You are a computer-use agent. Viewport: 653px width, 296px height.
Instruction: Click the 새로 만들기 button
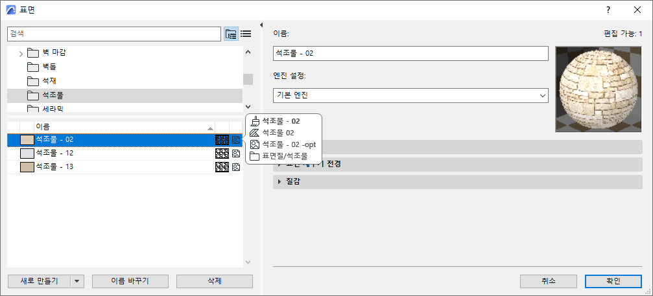(39, 282)
